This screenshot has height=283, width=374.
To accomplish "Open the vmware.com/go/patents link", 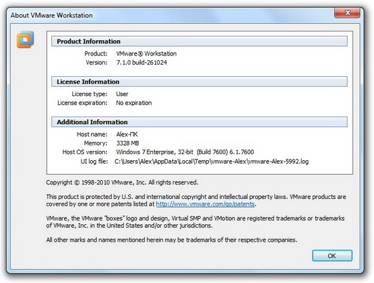I will [206, 204].
